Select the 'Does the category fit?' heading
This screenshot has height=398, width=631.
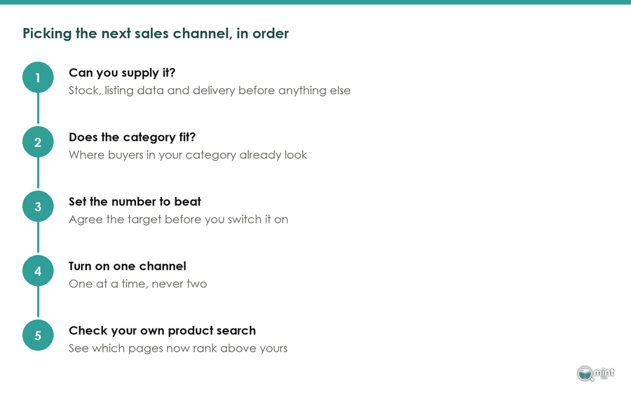coord(132,137)
